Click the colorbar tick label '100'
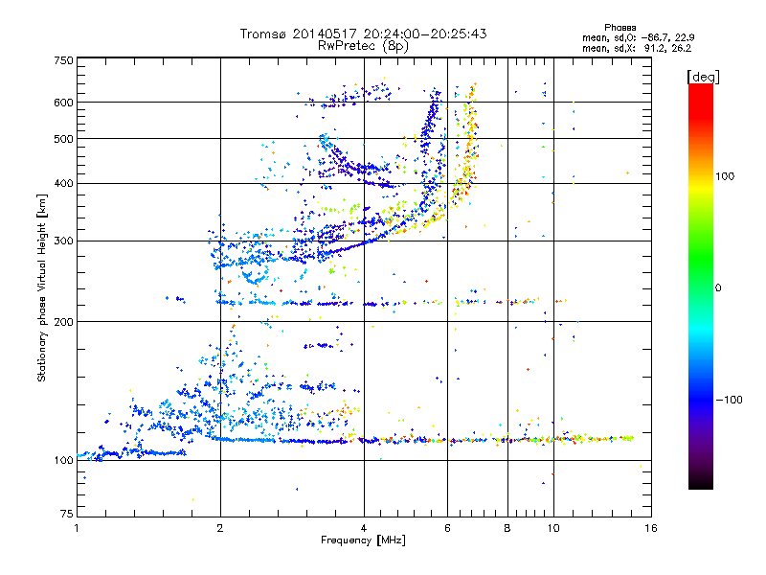The height and width of the screenshot is (575, 766). [725, 176]
